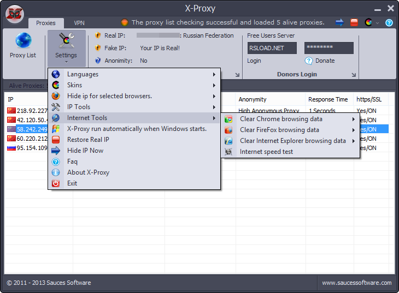The image size is (399, 293).
Task: Click the red power Exit icon
Action: pyautogui.click(x=56, y=183)
